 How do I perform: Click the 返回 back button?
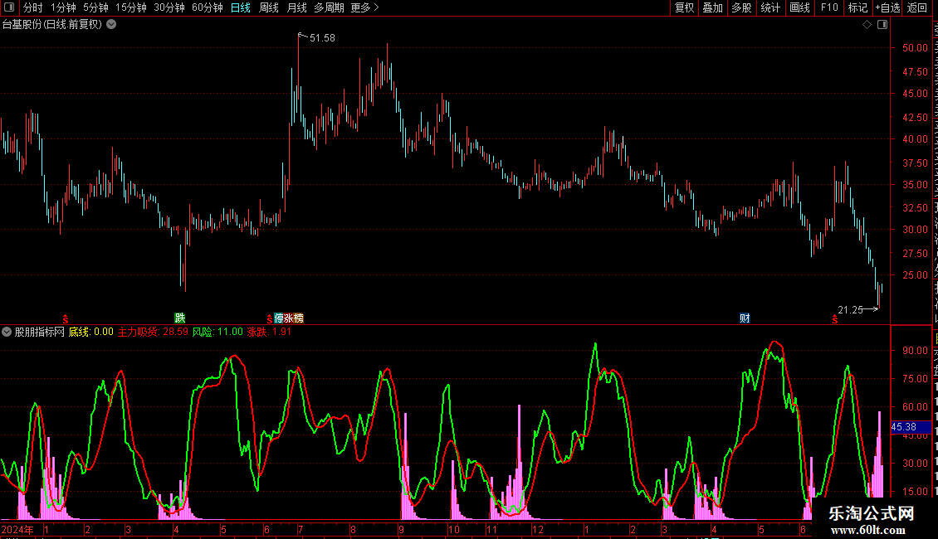pos(917,7)
